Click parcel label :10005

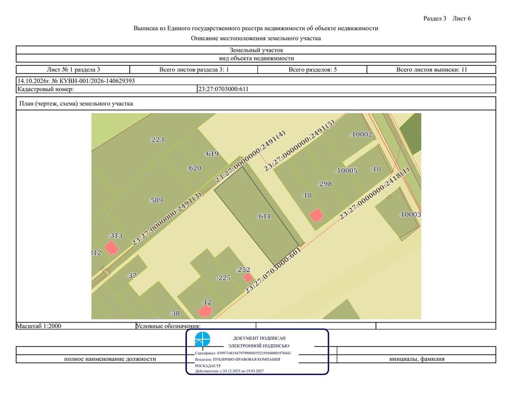[x=346, y=170]
